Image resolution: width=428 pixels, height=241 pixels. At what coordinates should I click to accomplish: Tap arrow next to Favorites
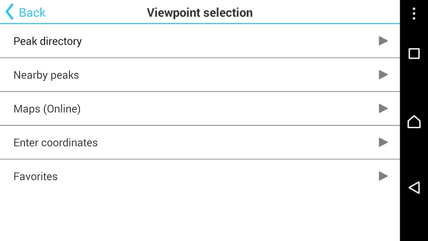(383, 176)
